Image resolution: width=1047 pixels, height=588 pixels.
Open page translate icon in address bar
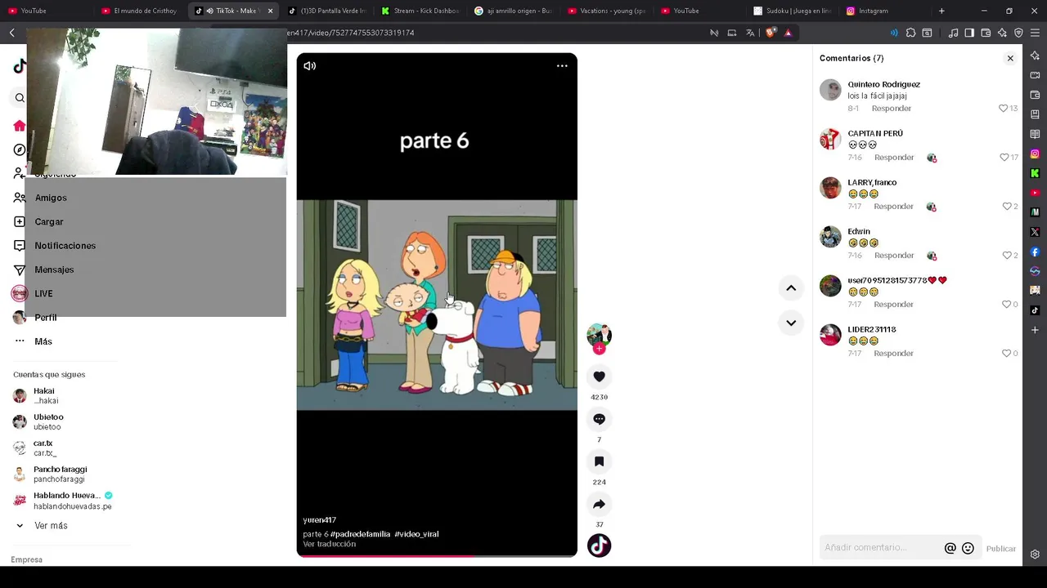click(750, 33)
